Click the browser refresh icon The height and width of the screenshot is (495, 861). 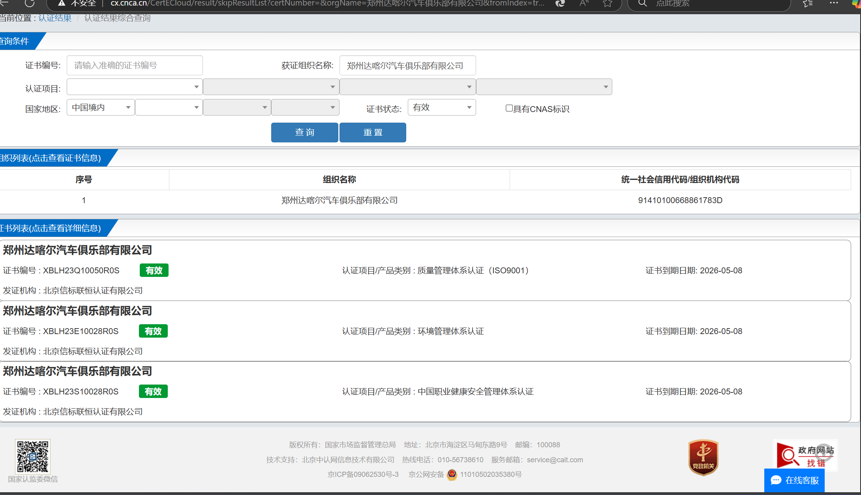point(30,4)
